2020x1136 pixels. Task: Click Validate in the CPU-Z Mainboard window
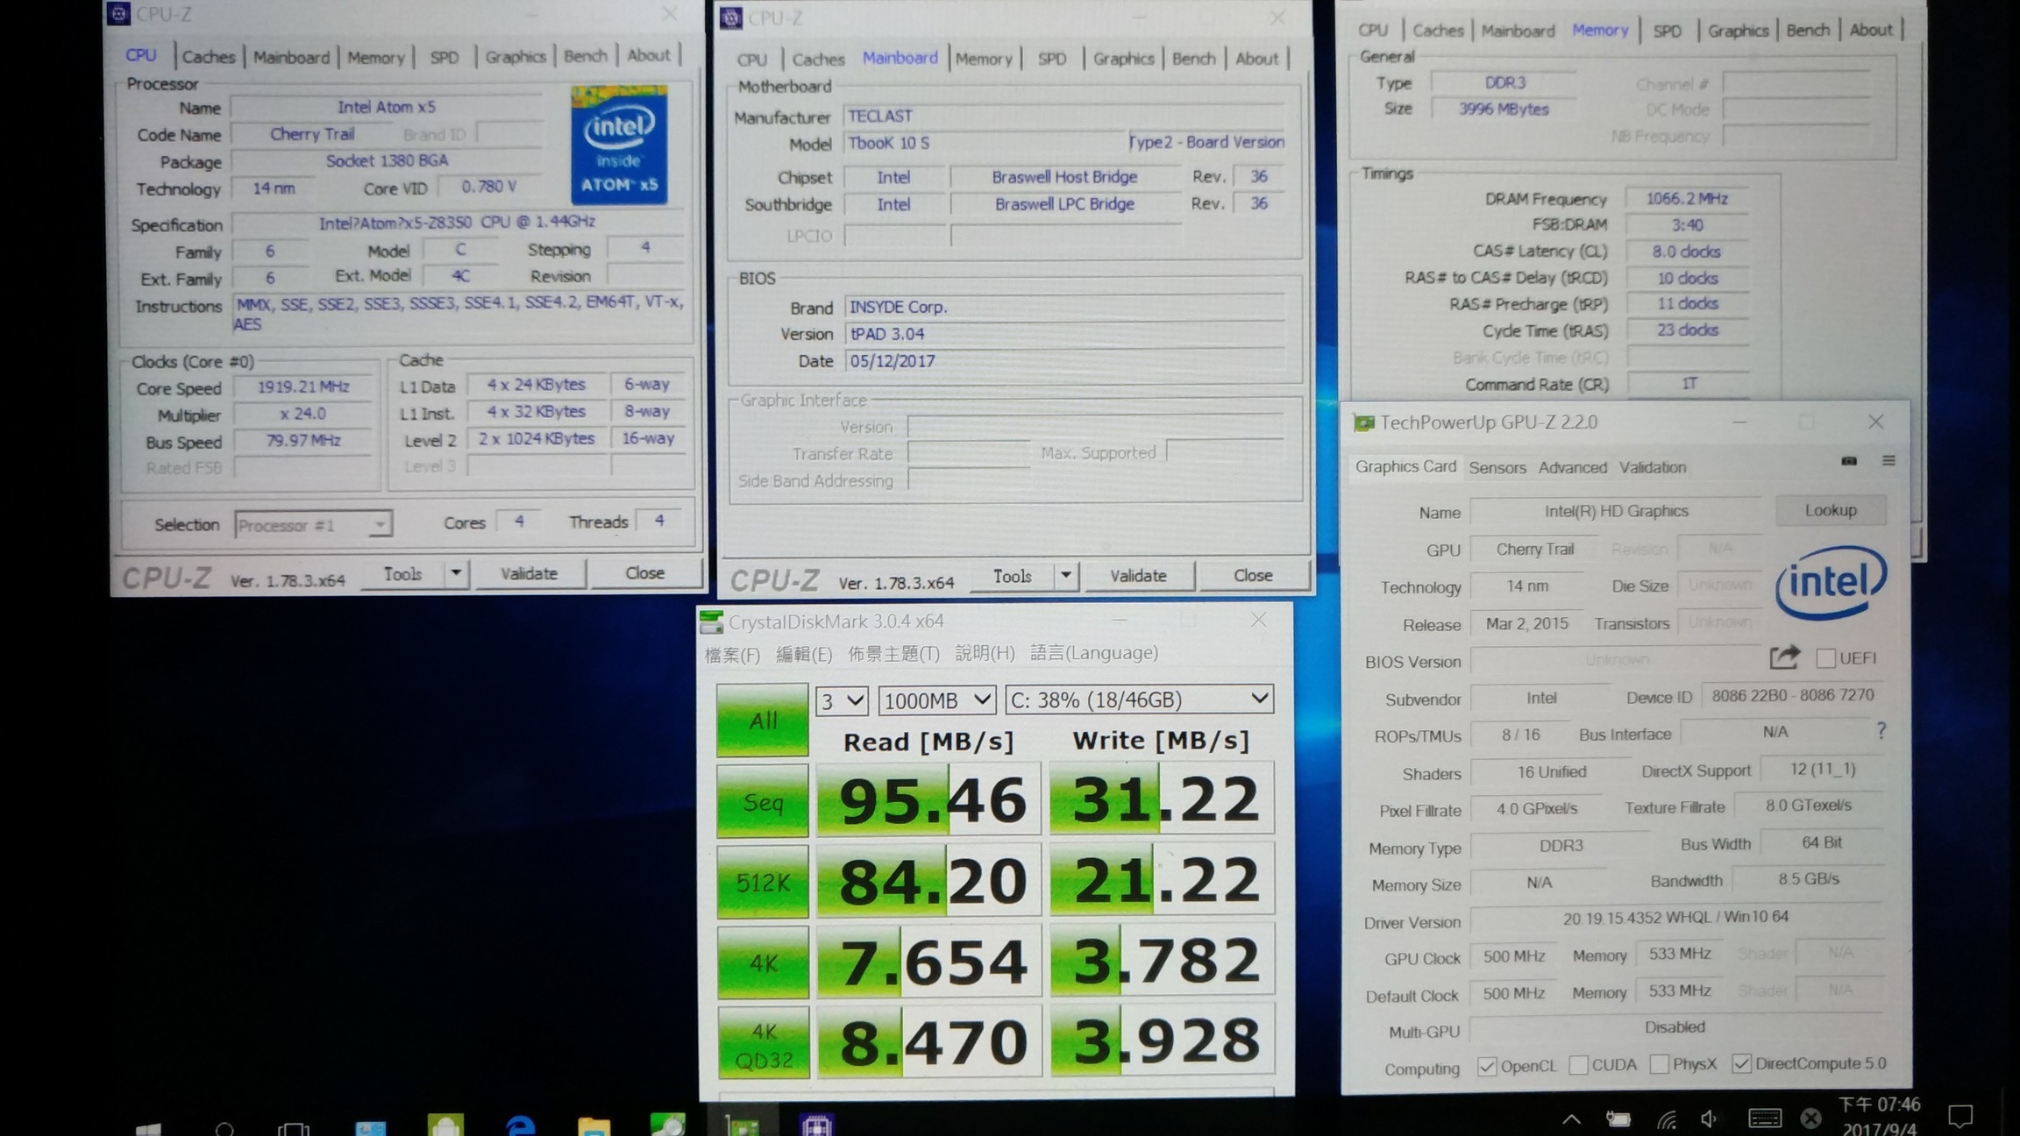tap(1139, 576)
